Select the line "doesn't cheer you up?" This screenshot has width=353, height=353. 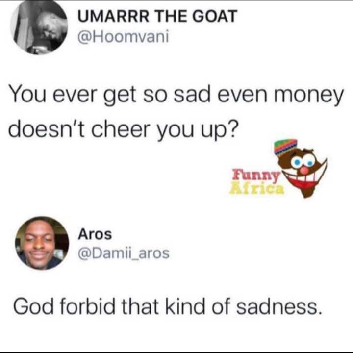pyautogui.click(x=123, y=130)
